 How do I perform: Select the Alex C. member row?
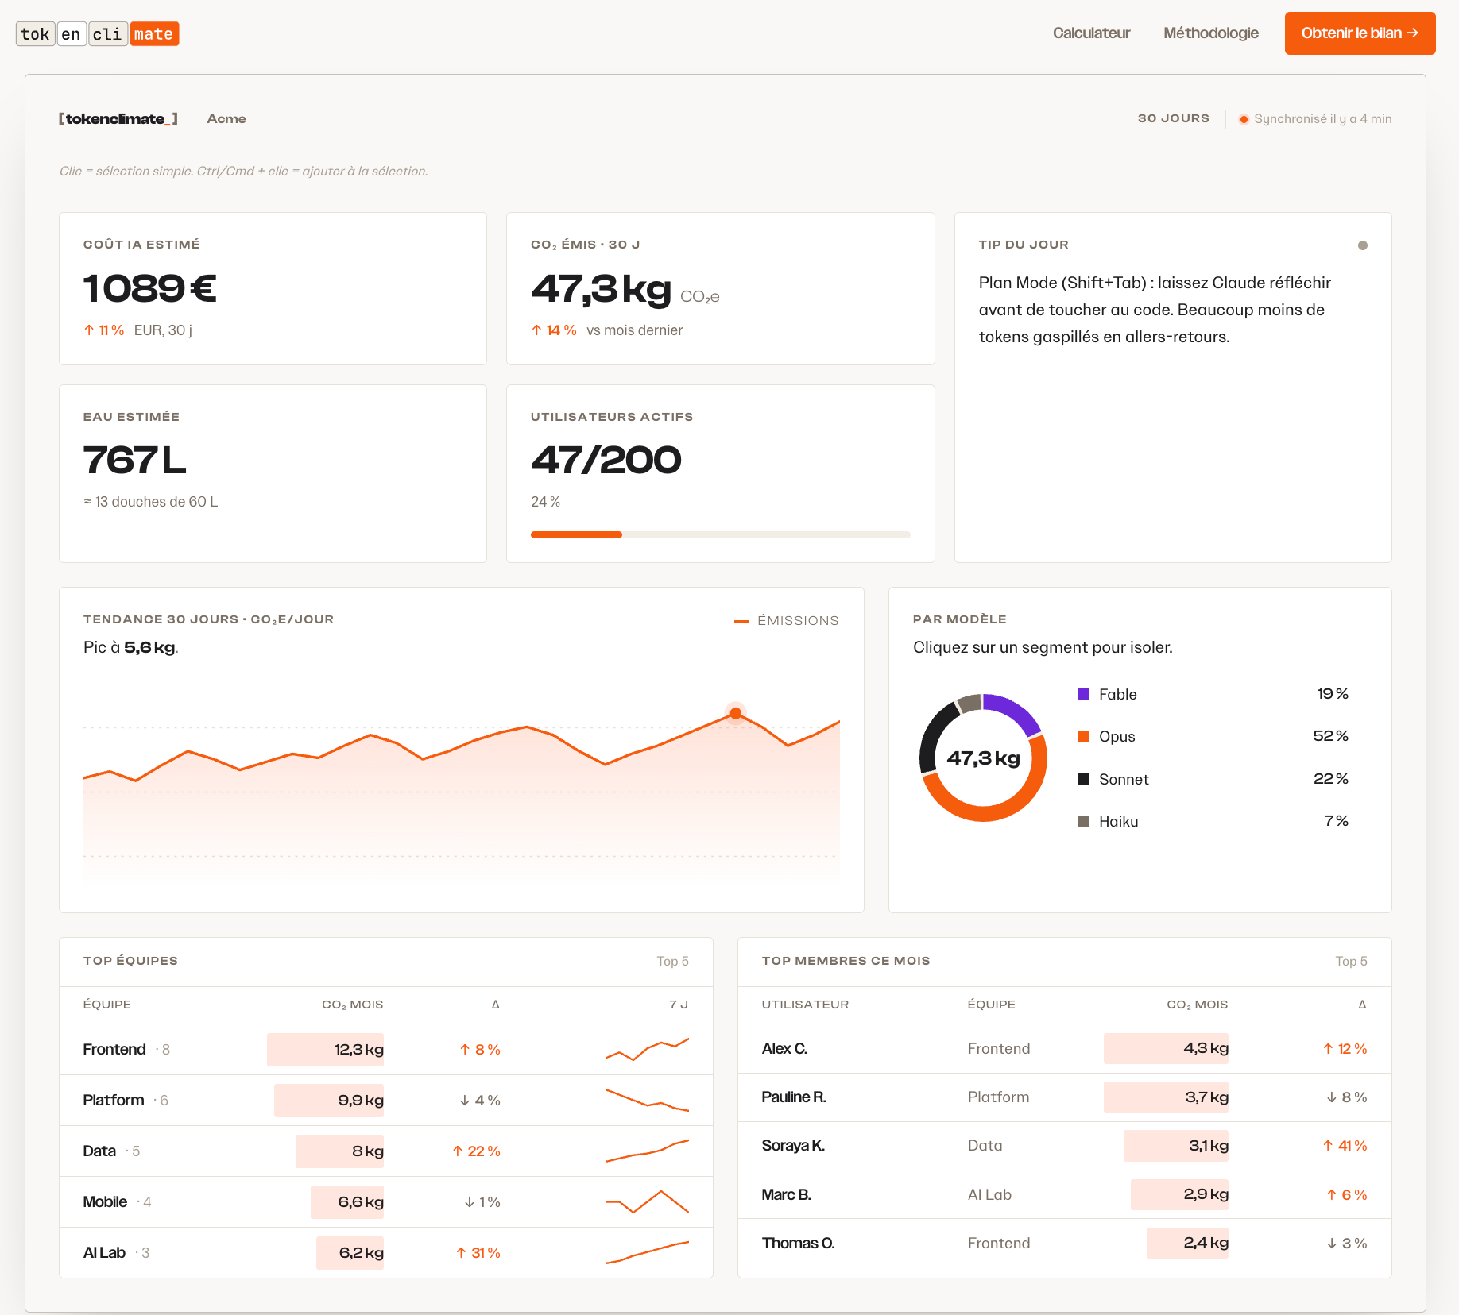pyautogui.click(x=1064, y=1048)
